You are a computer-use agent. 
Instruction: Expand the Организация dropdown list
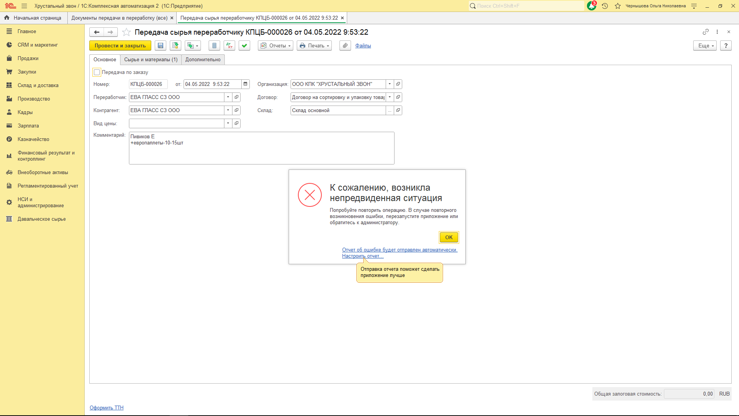[390, 84]
